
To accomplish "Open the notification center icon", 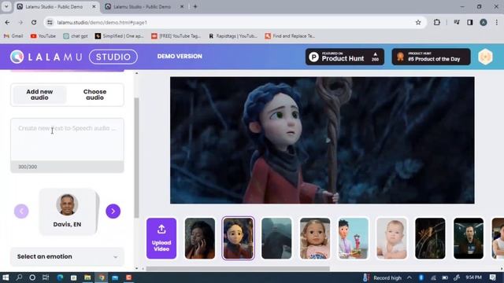I will (x=493, y=277).
